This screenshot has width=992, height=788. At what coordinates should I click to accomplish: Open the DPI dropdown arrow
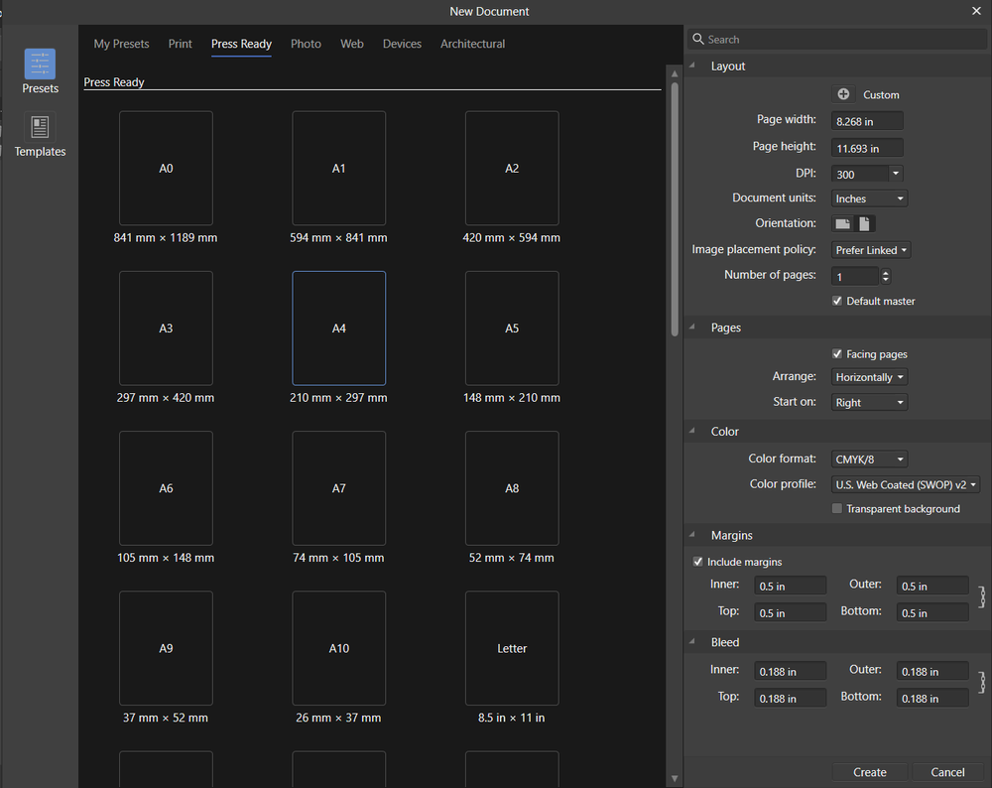[895, 174]
